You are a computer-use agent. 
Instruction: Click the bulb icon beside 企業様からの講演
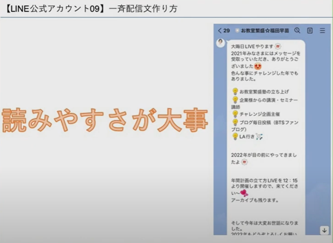click(235, 99)
